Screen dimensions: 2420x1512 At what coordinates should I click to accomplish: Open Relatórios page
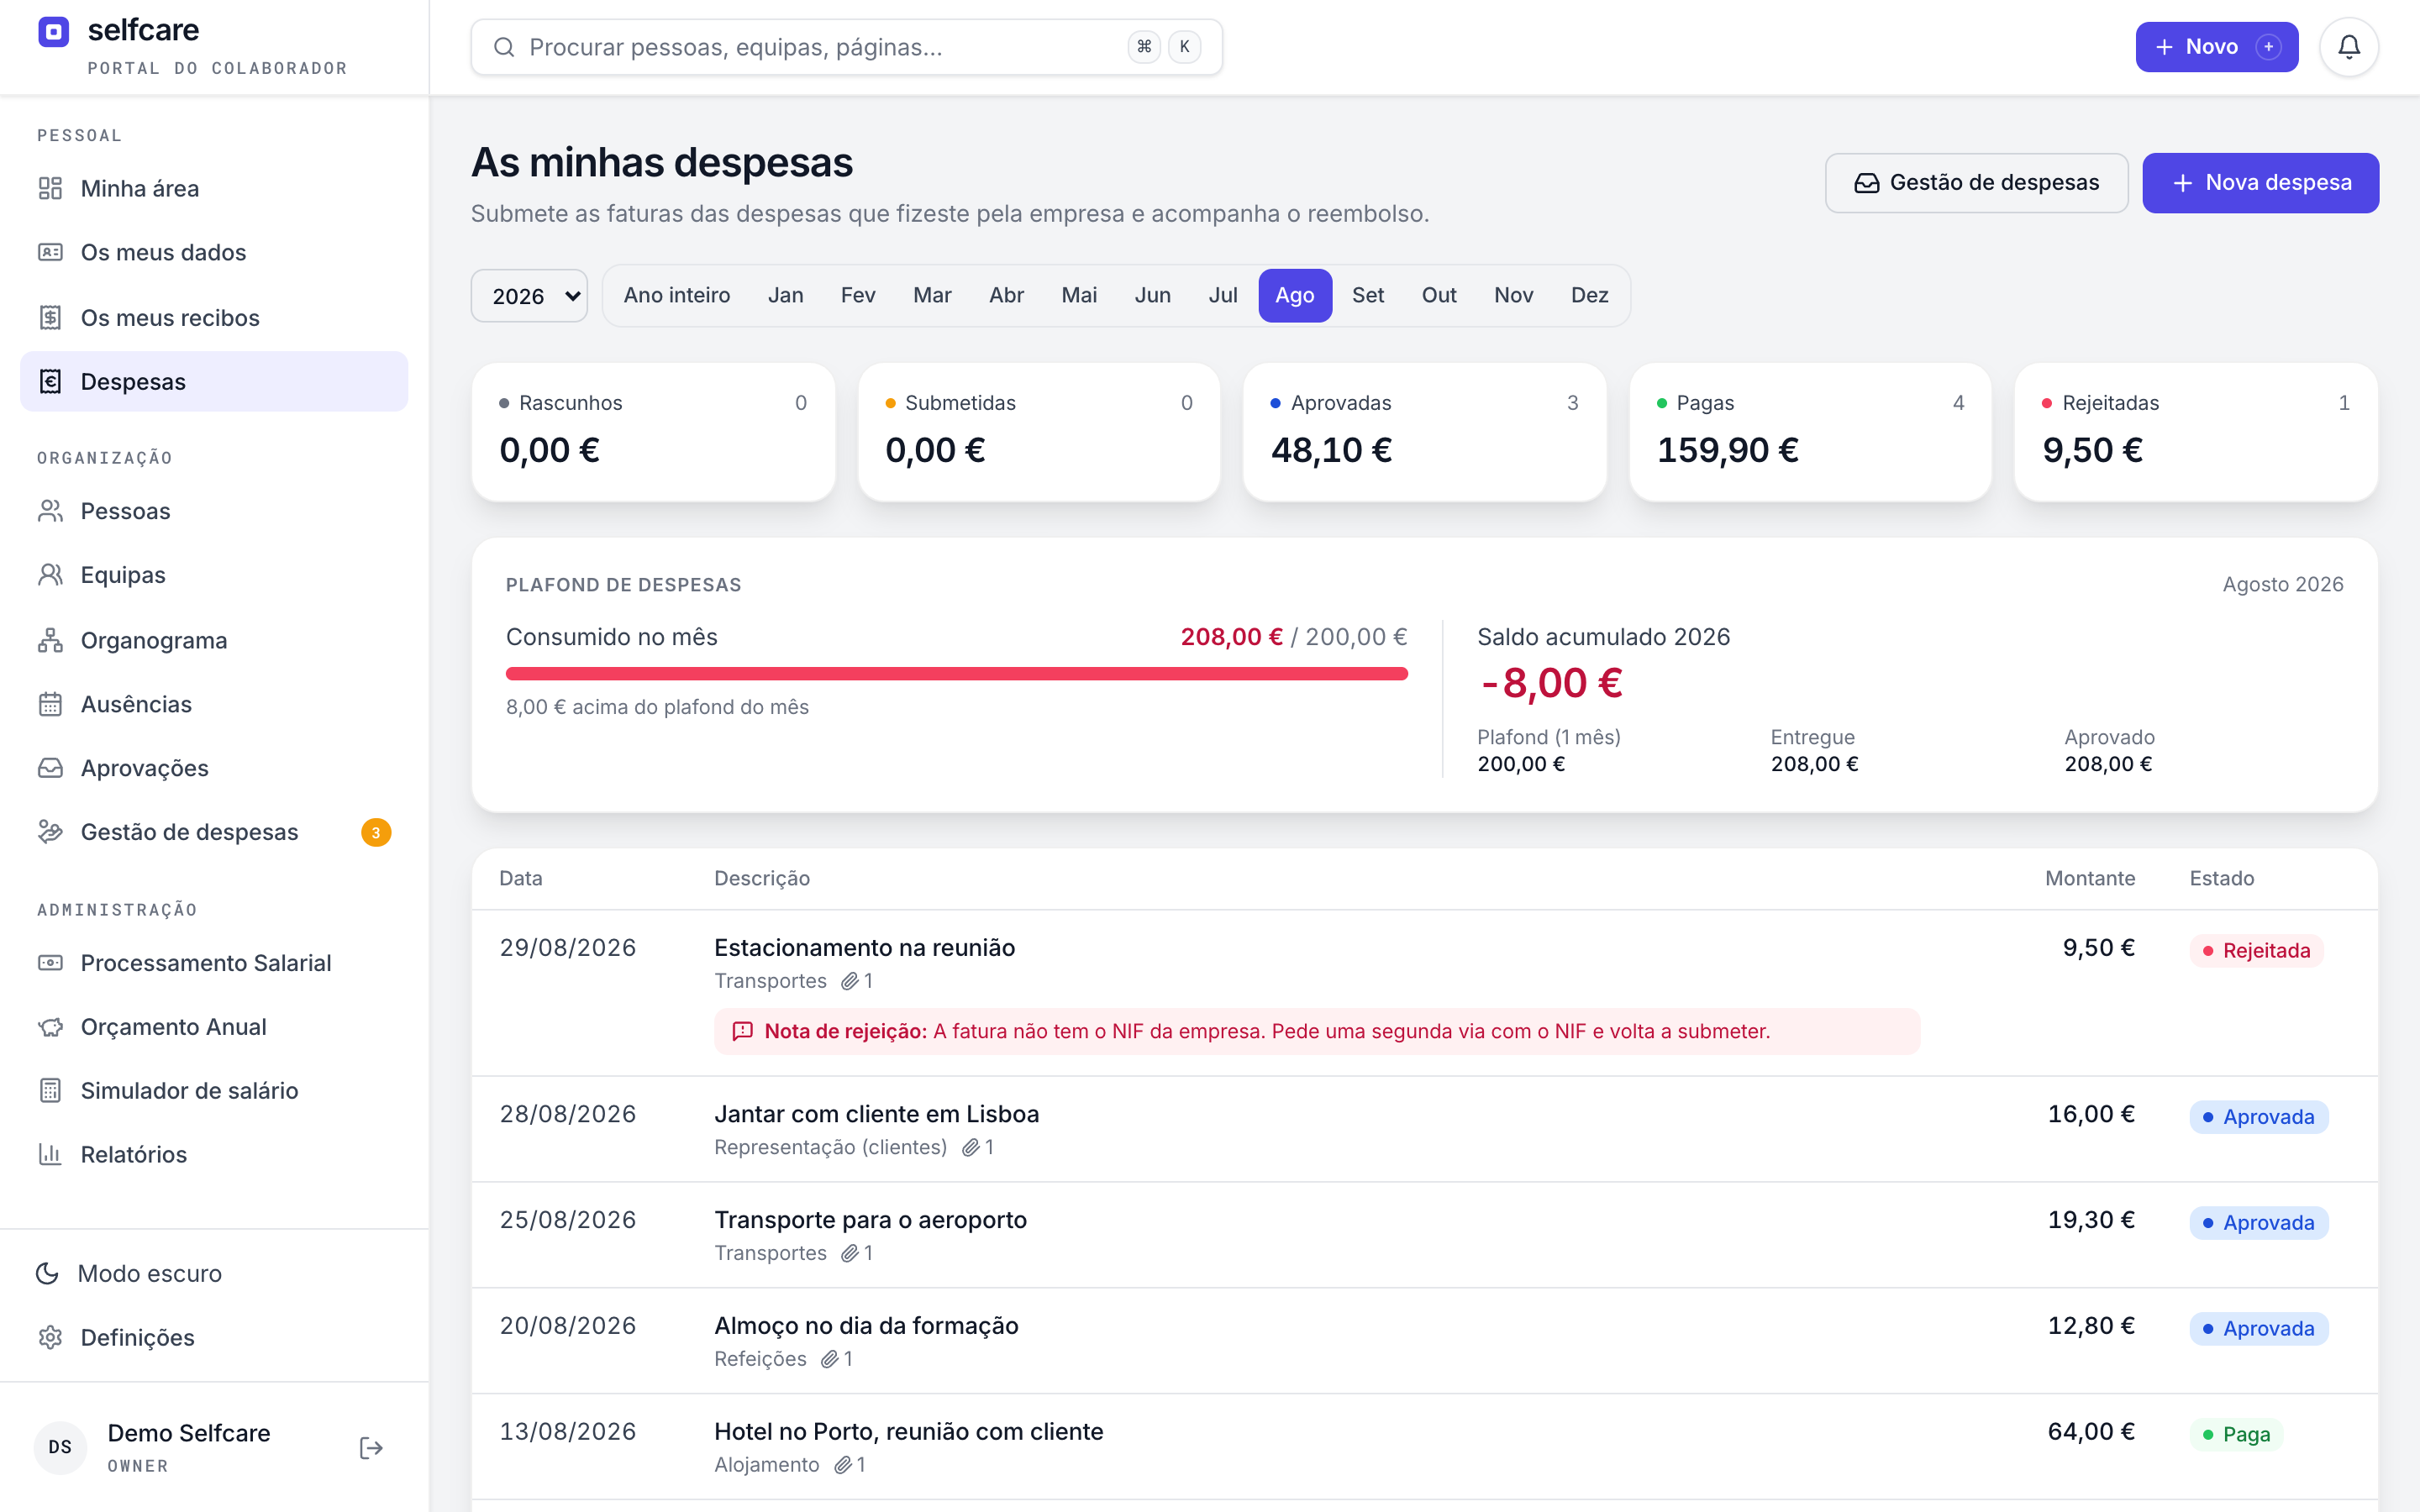[214, 1154]
